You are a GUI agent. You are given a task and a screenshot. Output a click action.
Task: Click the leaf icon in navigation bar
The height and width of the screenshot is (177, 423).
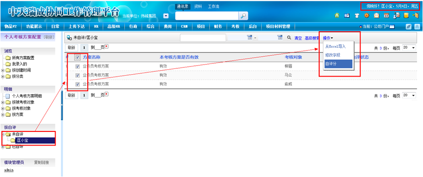click(x=409, y=27)
